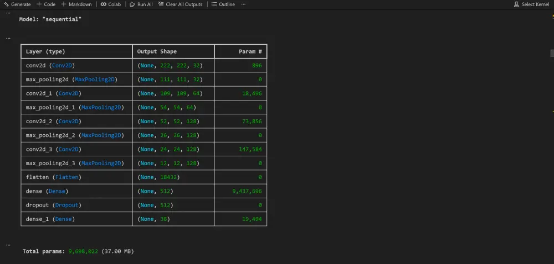Click output shape (None, 26, 26, 128)
Screen dimensions: 554x264
pos(168,135)
